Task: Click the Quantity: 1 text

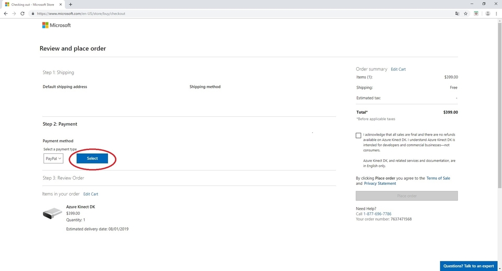Action: coord(76,220)
